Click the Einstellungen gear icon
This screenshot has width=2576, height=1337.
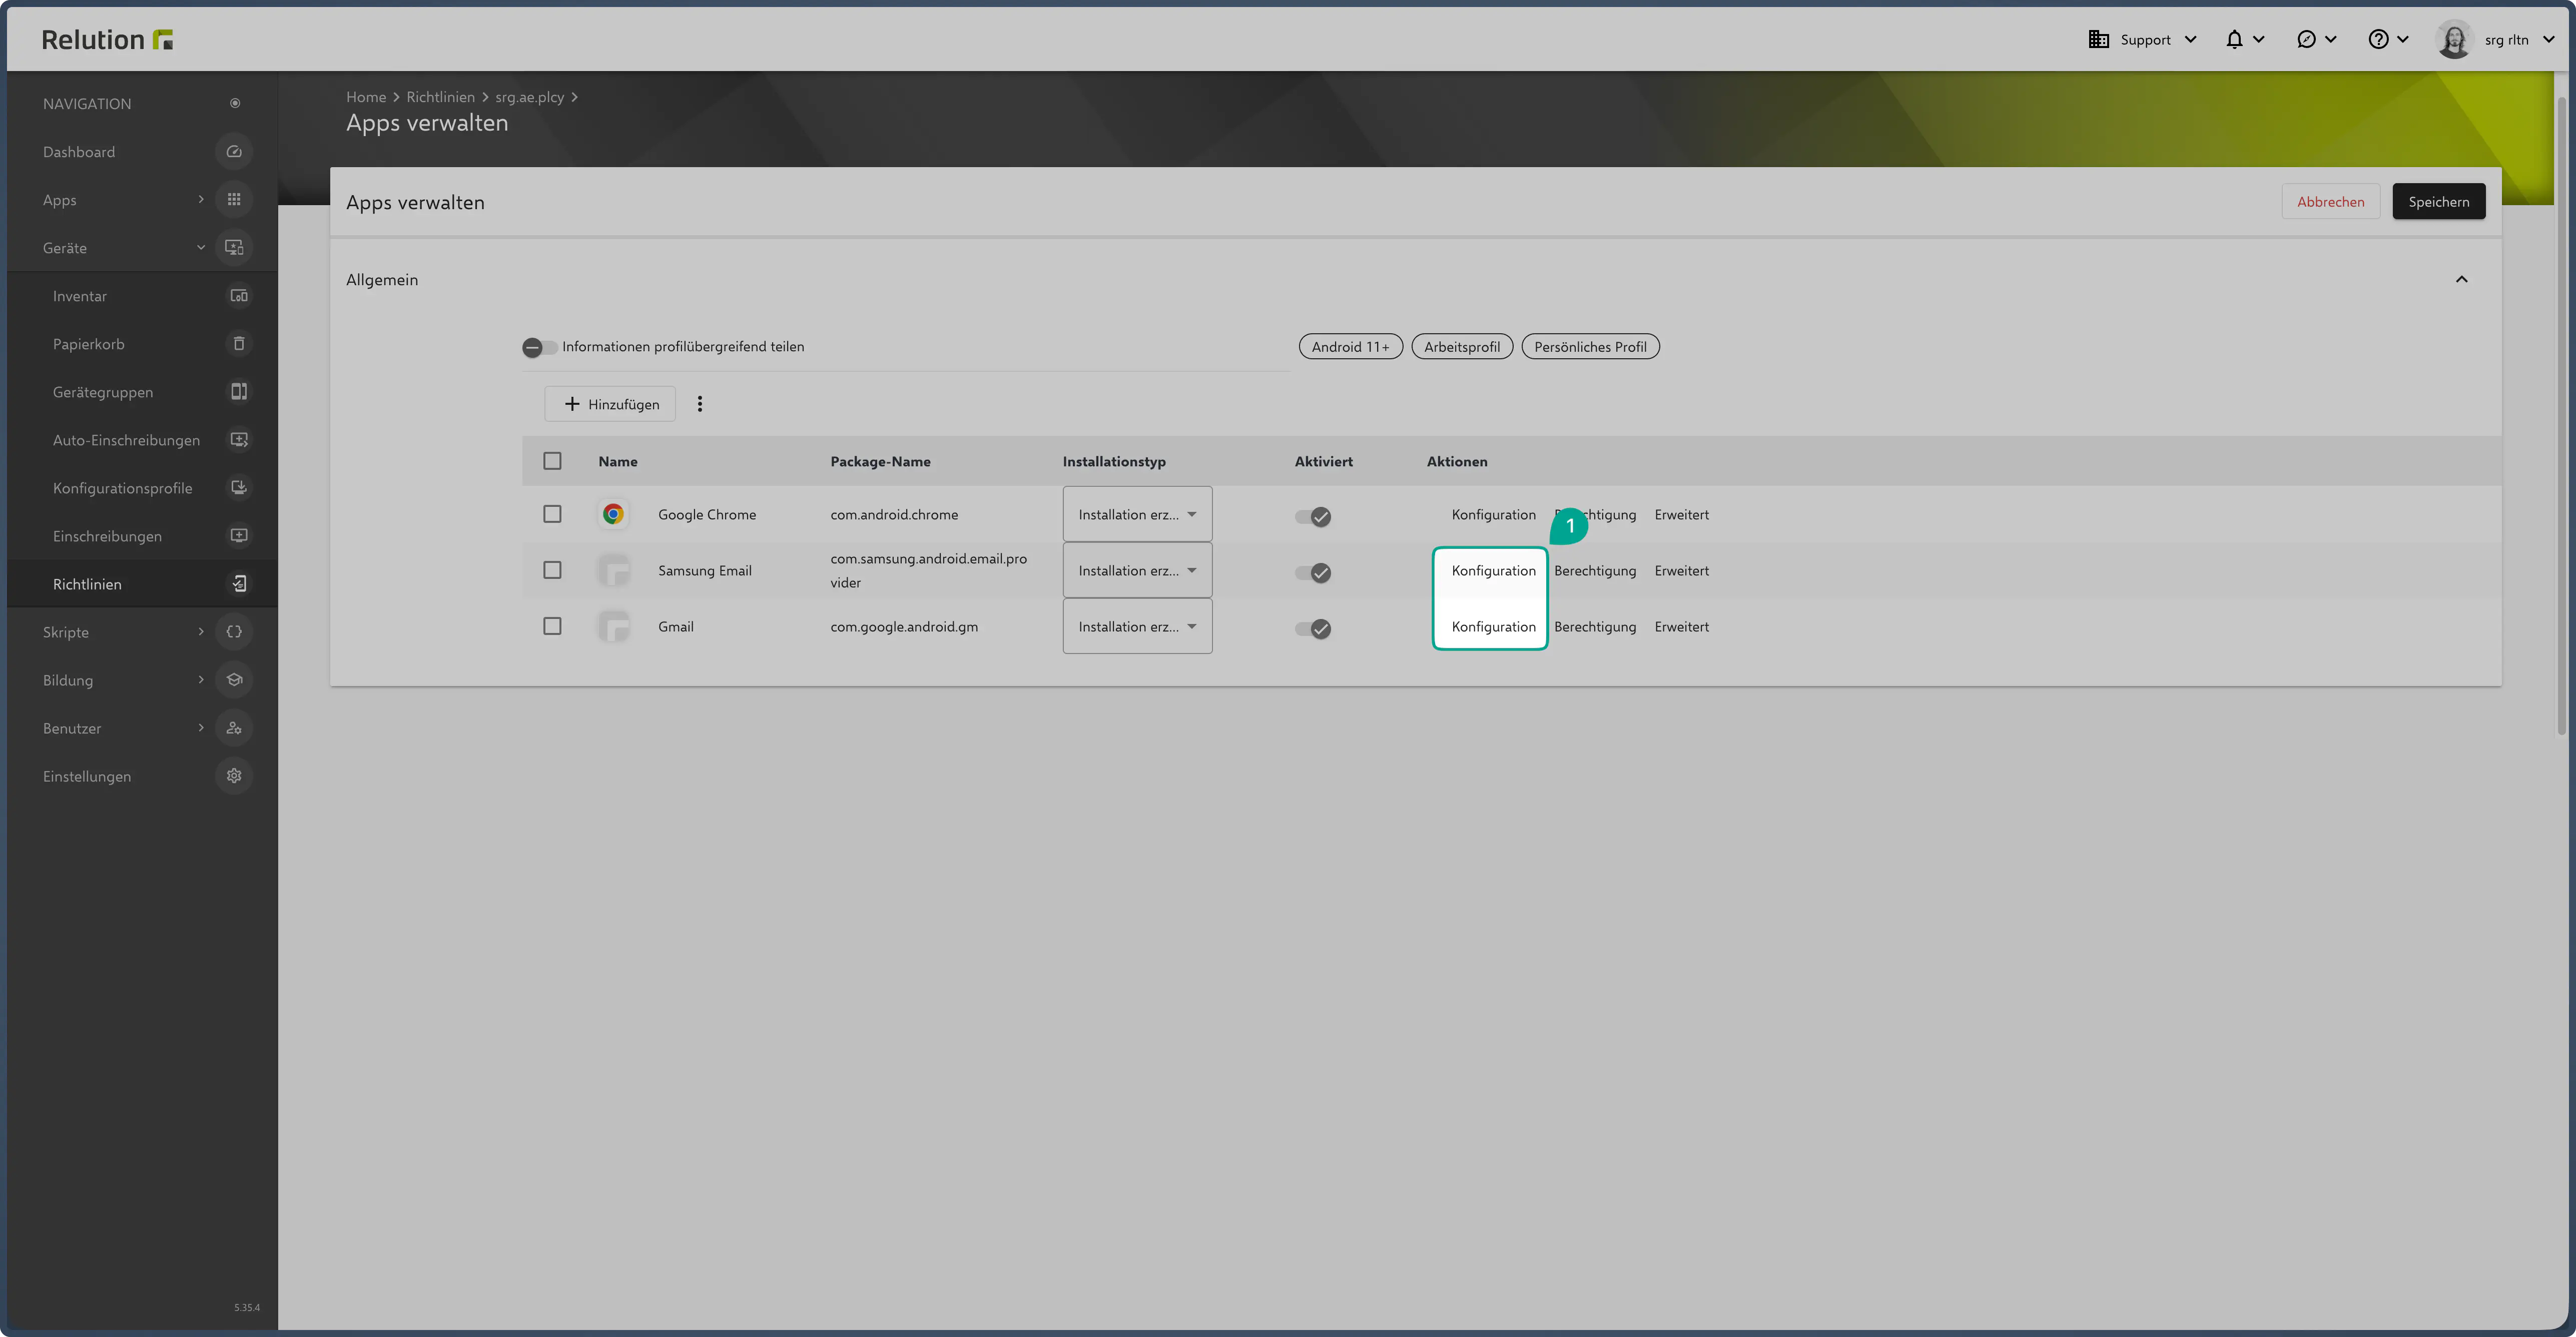(234, 776)
